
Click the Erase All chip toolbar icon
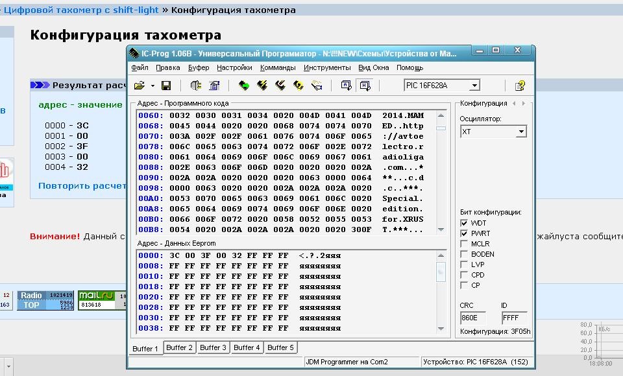coord(280,86)
